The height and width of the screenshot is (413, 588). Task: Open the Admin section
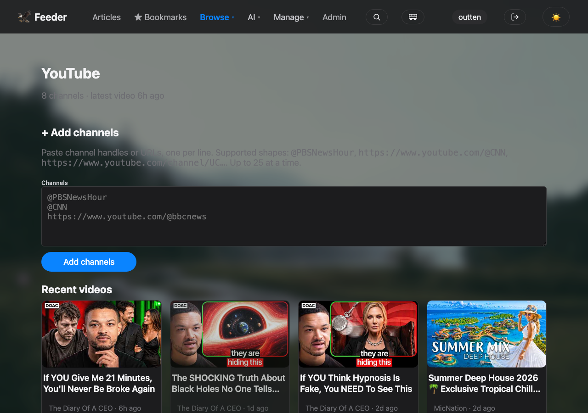(x=334, y=17)
